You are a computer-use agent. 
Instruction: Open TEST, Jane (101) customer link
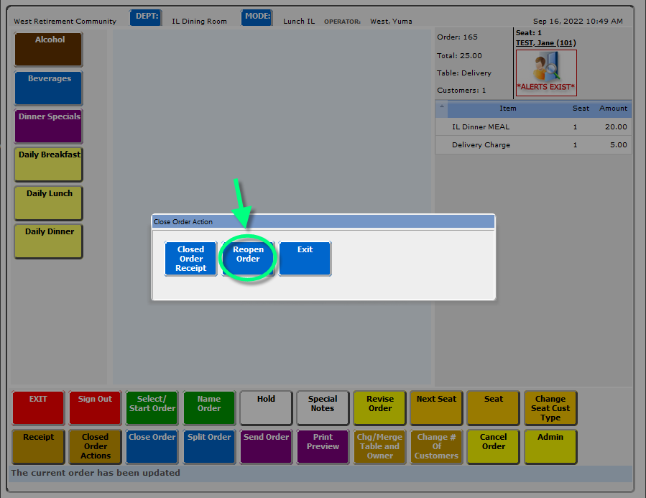(545, 43)
